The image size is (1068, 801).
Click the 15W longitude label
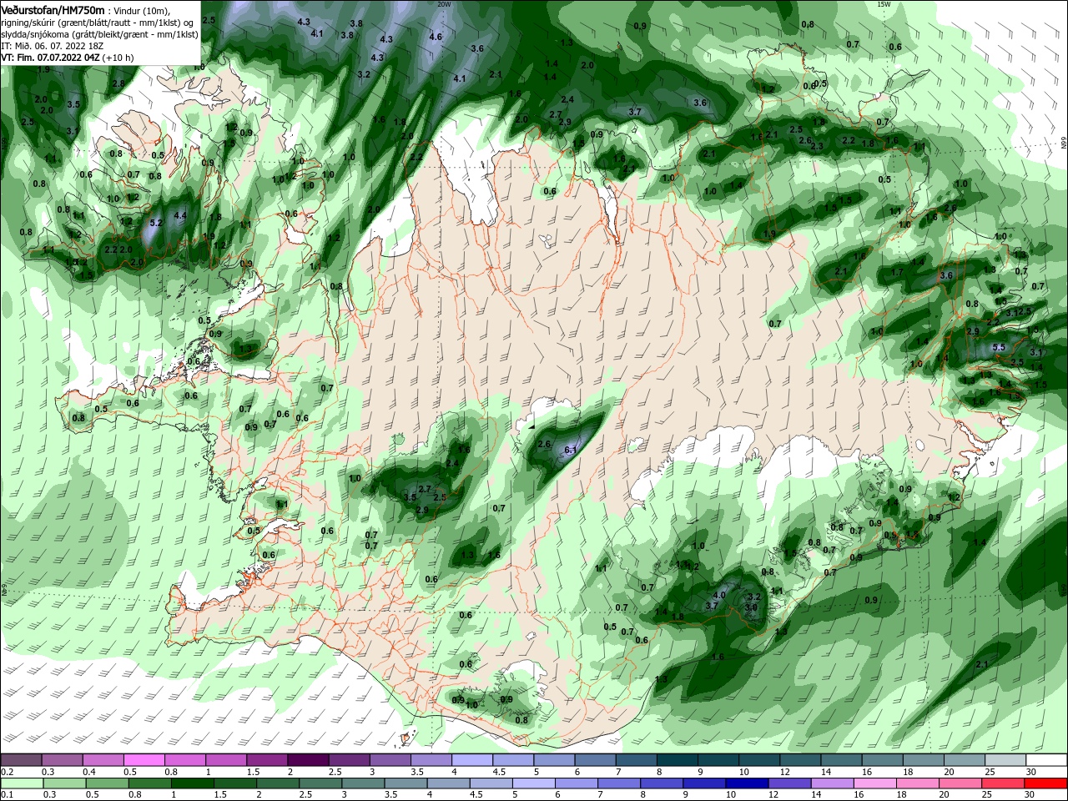[884, 4]
